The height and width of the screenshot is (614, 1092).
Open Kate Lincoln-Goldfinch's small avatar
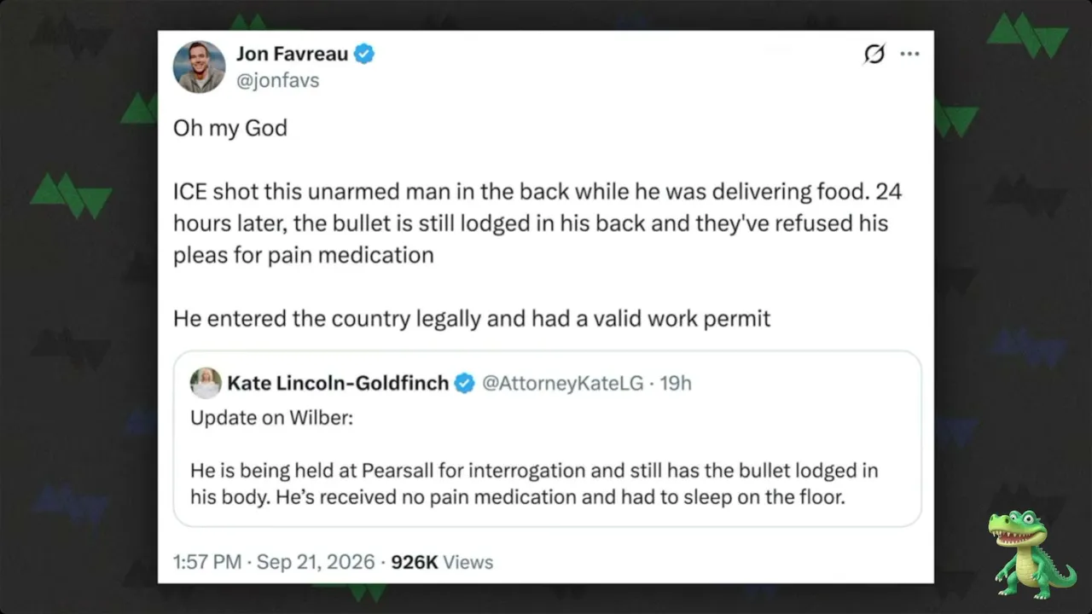point(206,383)
